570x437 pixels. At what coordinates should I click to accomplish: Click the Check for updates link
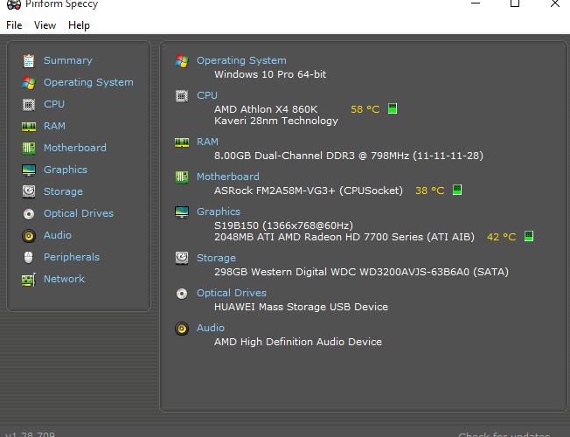504,434
